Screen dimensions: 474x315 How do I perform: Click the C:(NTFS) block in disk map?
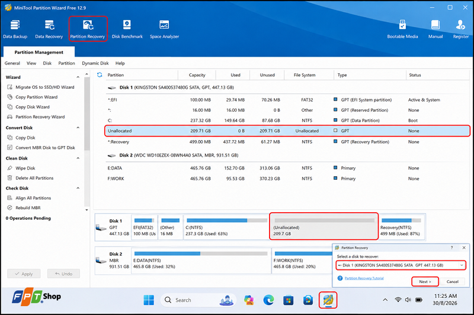coord(226,227)
